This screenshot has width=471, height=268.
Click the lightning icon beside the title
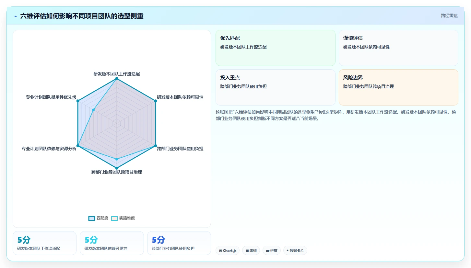[15, 16]
